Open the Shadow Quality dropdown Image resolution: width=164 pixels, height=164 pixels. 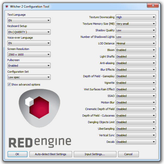click(x=136, y=30)
